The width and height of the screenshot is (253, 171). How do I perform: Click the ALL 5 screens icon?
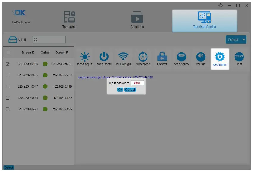click(12, 40)
